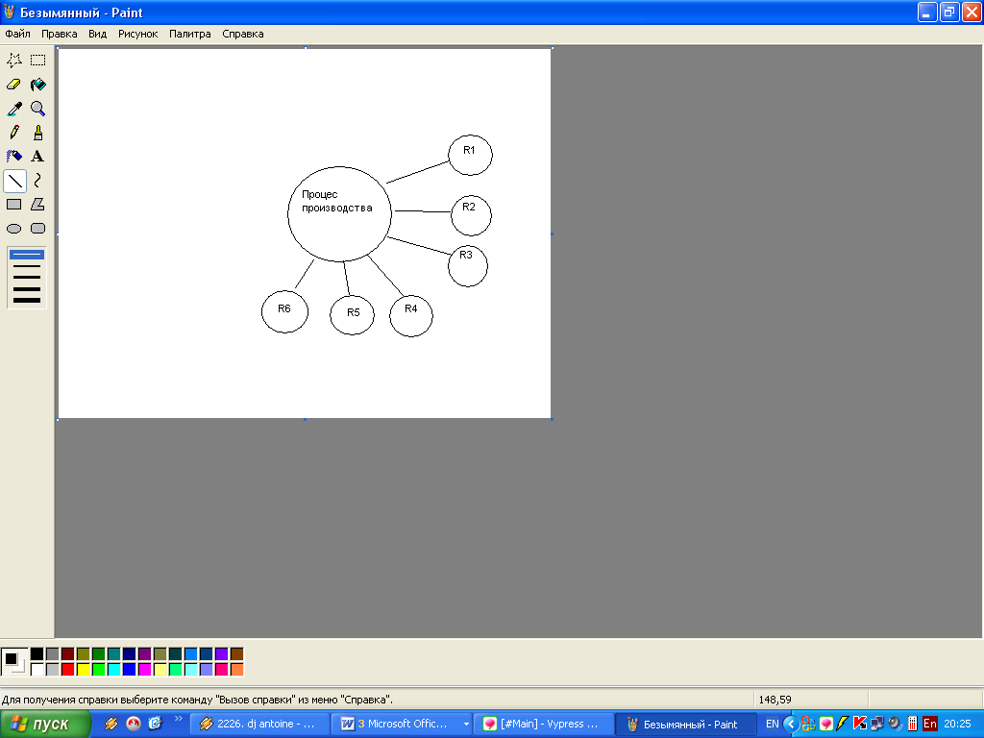Expand the quick launch chevron on the taskbar
Image resolution: width=984 pixels, height=738 pixels.
point(178,719)
